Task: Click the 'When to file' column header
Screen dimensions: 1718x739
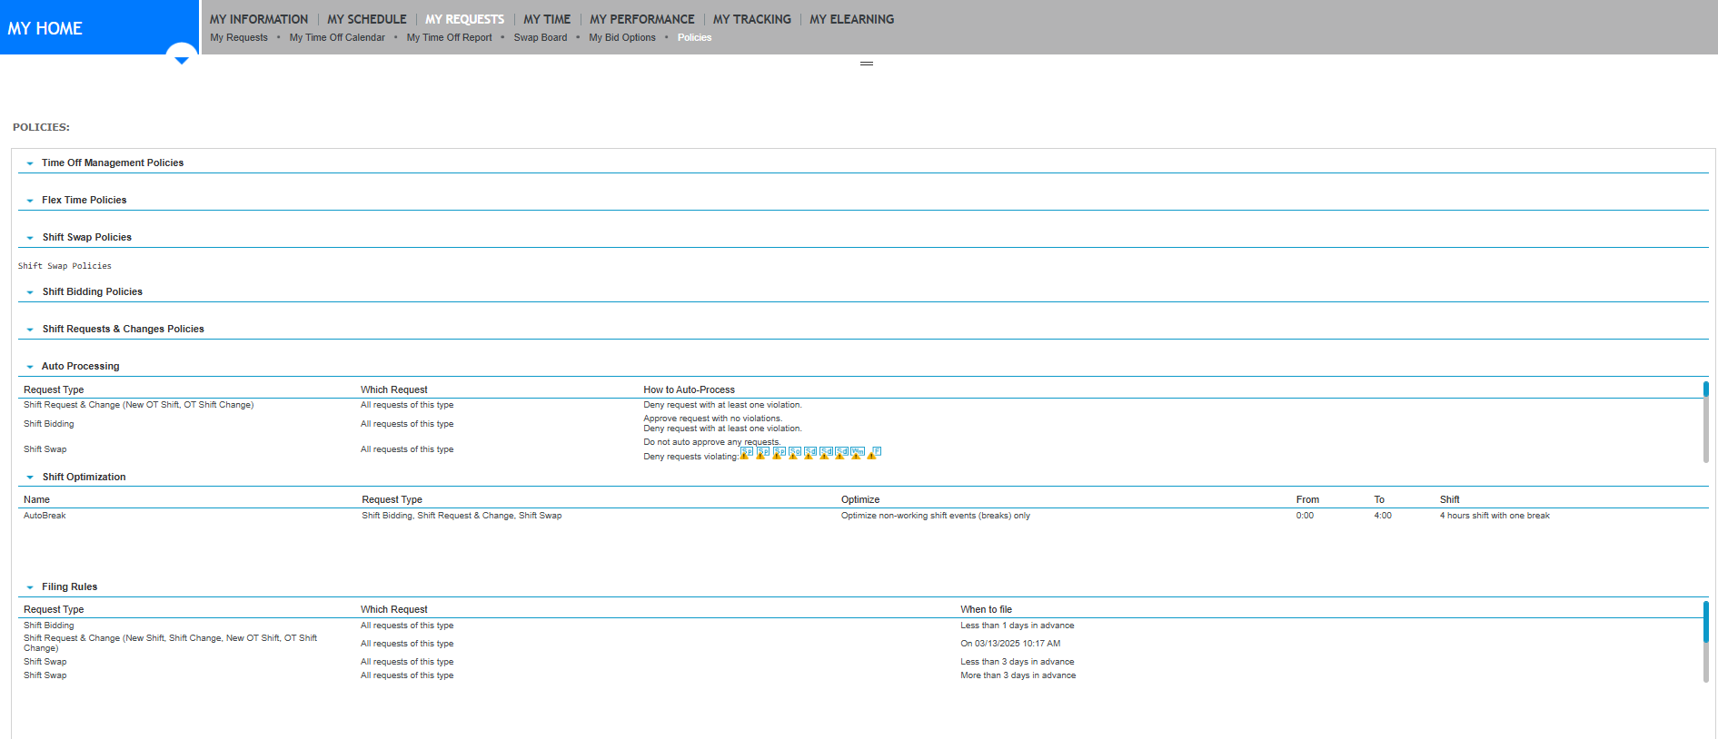Action: point(986,609)
